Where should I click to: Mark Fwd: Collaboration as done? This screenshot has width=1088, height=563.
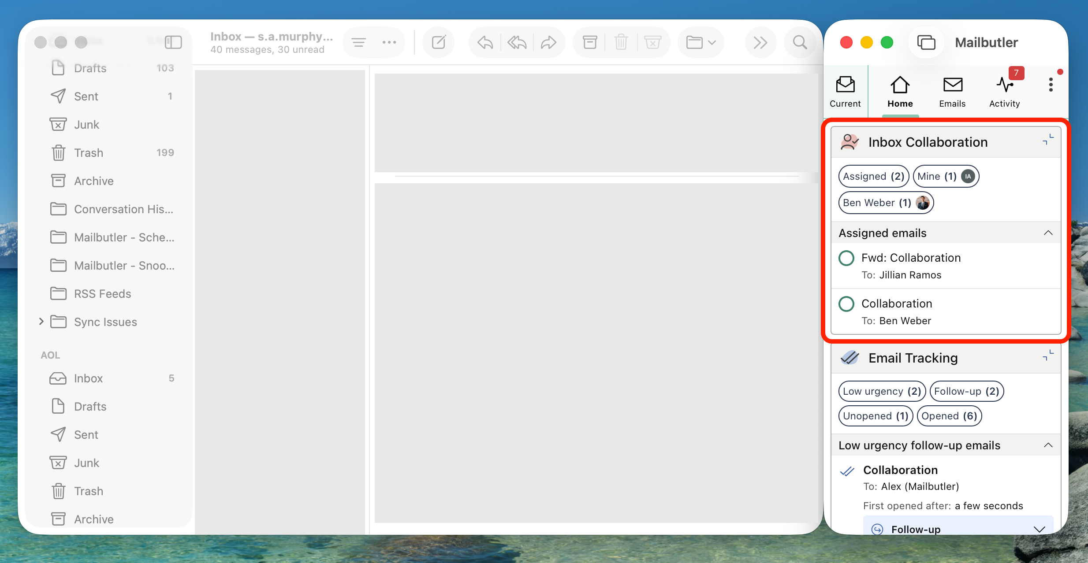pos(846,258)
